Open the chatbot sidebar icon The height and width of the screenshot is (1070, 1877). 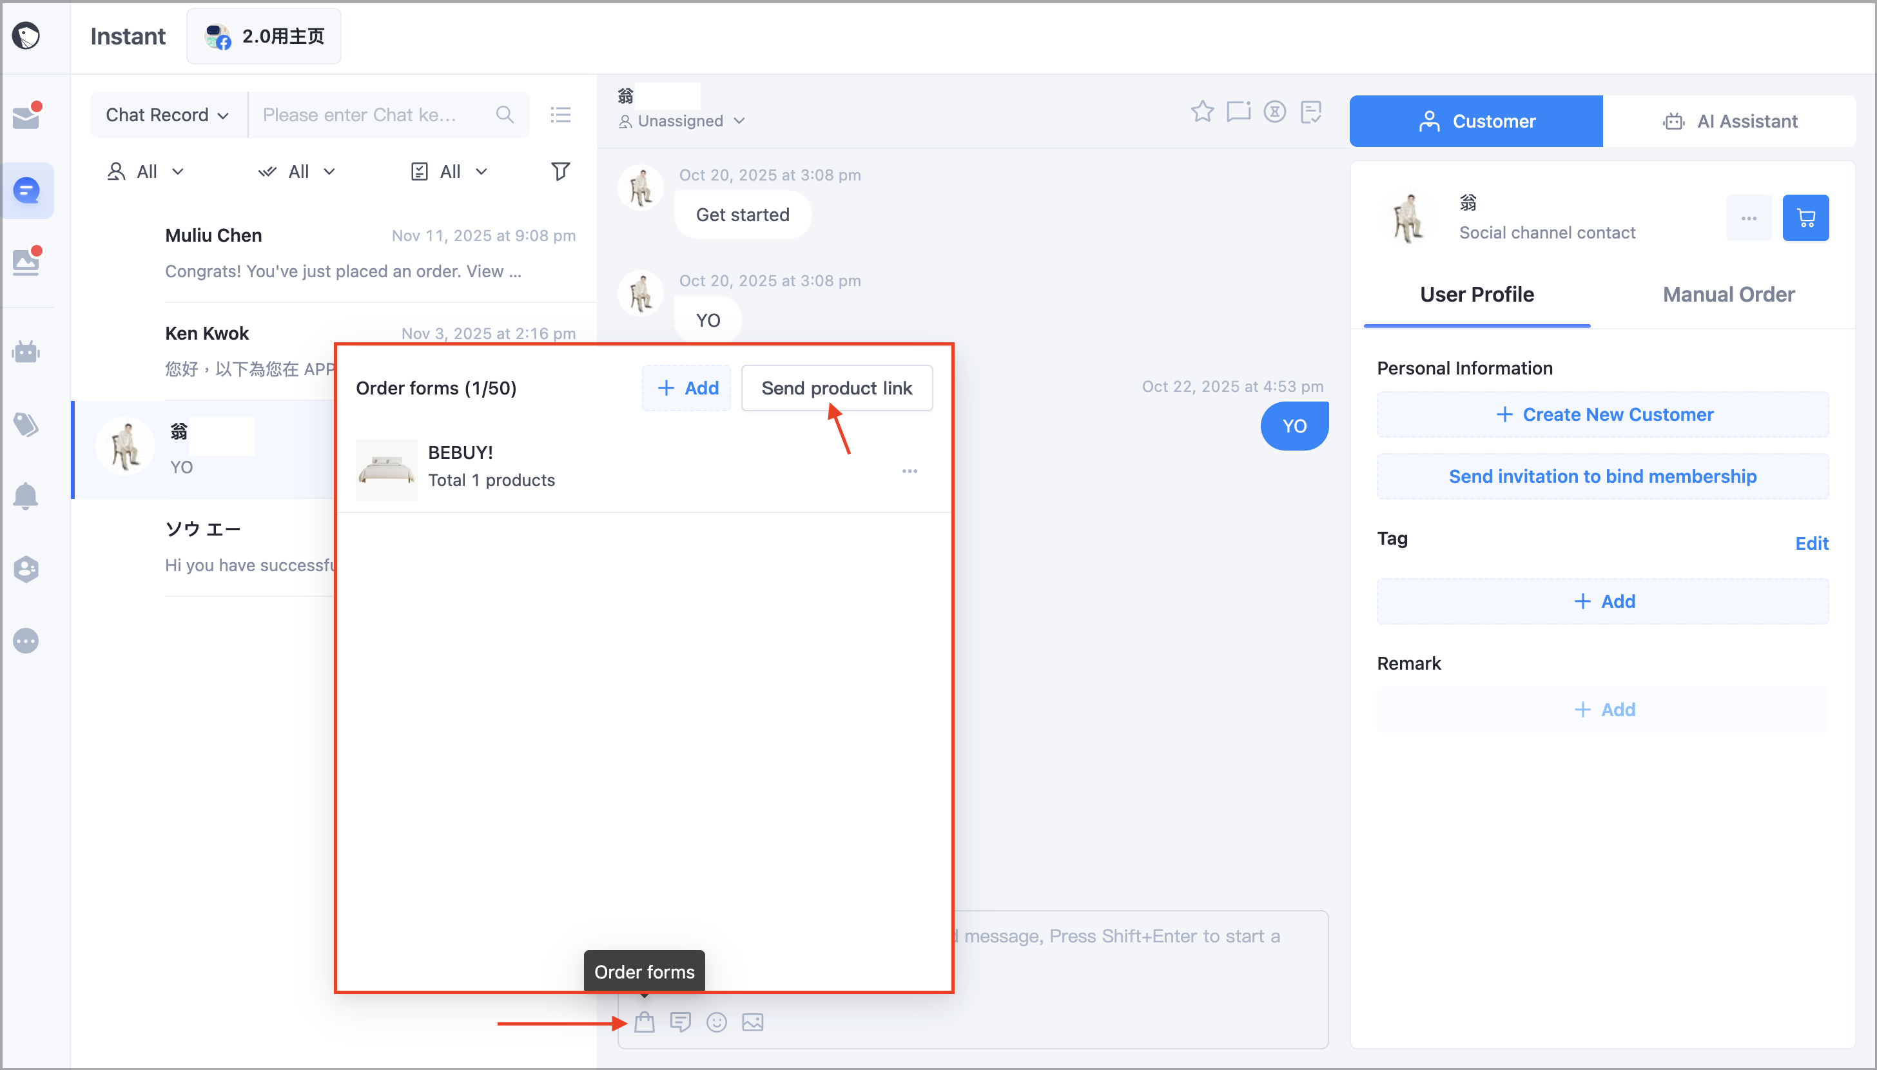(26, 352)
